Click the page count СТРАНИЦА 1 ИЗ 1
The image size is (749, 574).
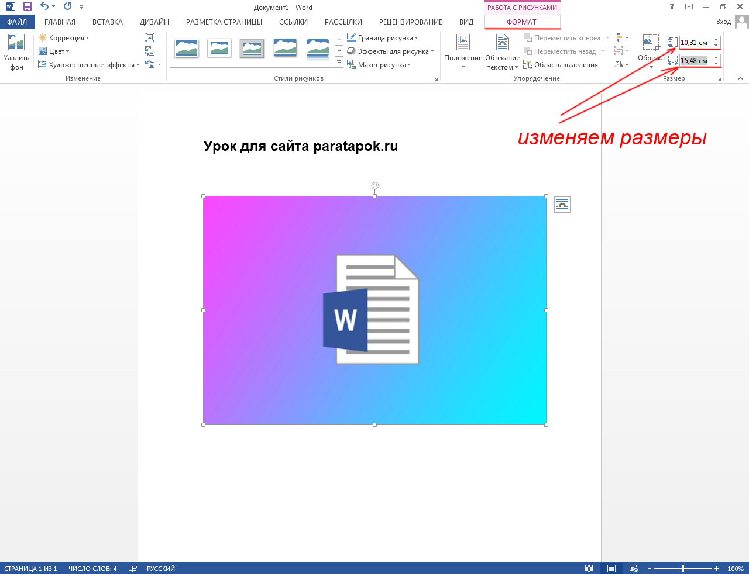tap(30, 569)
